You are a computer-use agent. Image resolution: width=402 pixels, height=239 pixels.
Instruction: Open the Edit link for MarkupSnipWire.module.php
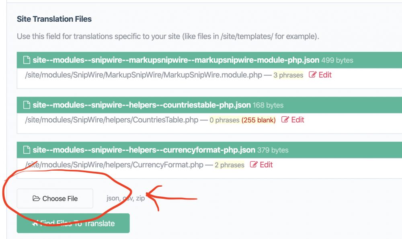325,75
